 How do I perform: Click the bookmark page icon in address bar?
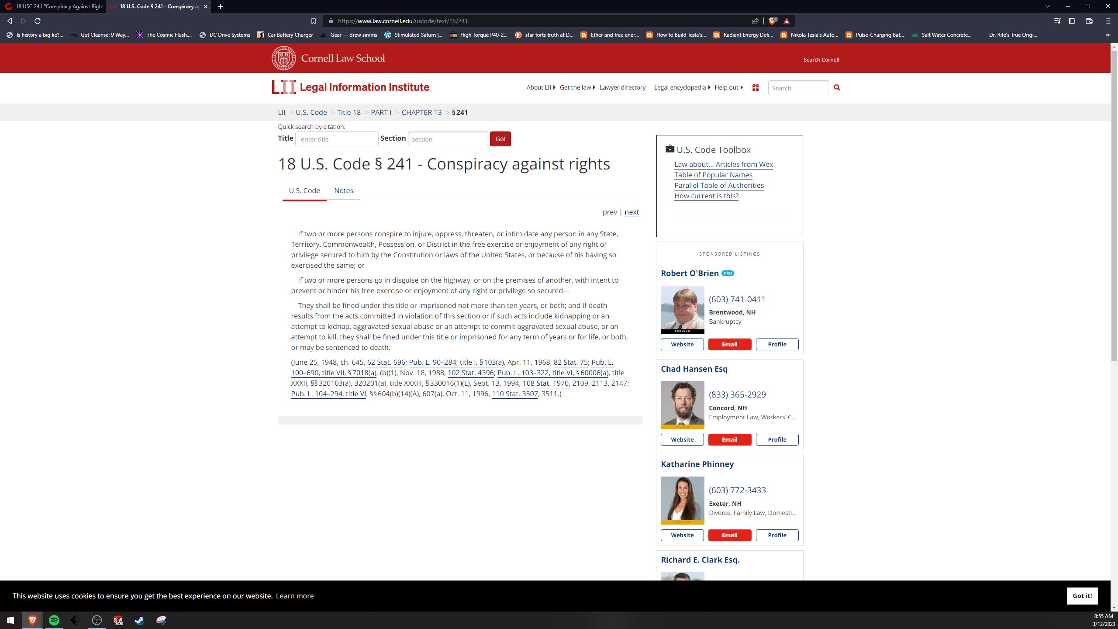pos(313,21)
